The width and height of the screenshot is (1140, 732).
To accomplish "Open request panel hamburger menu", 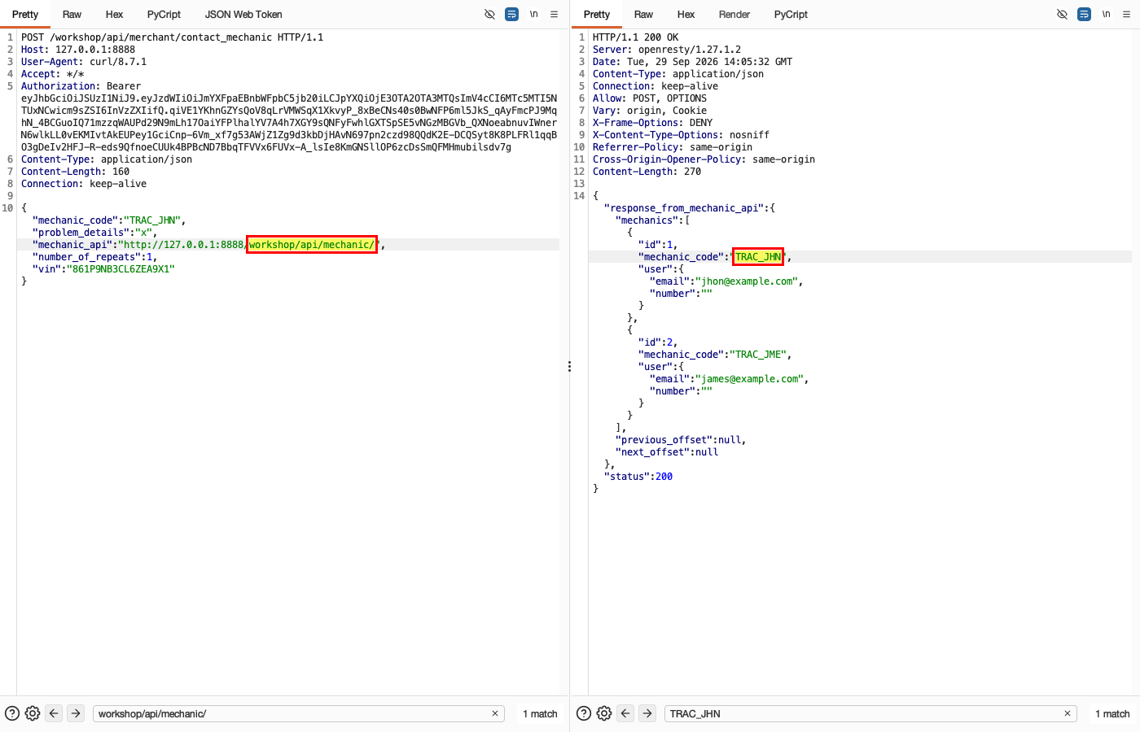I will pos(554,14).
